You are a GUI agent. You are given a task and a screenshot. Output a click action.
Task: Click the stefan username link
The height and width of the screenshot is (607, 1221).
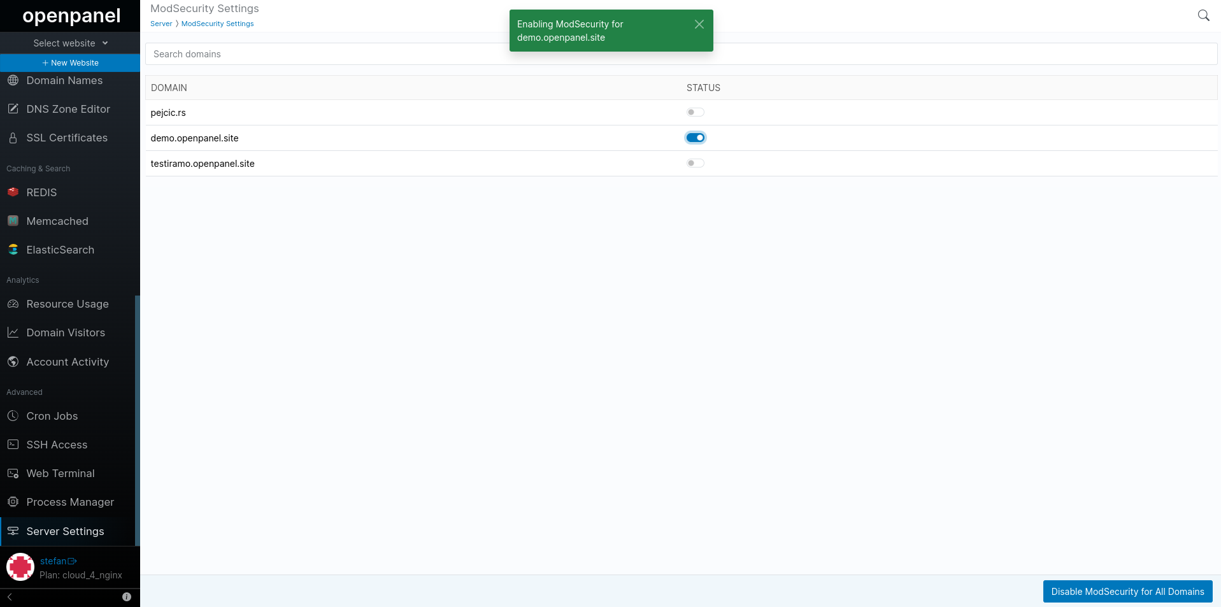[53, 561]
